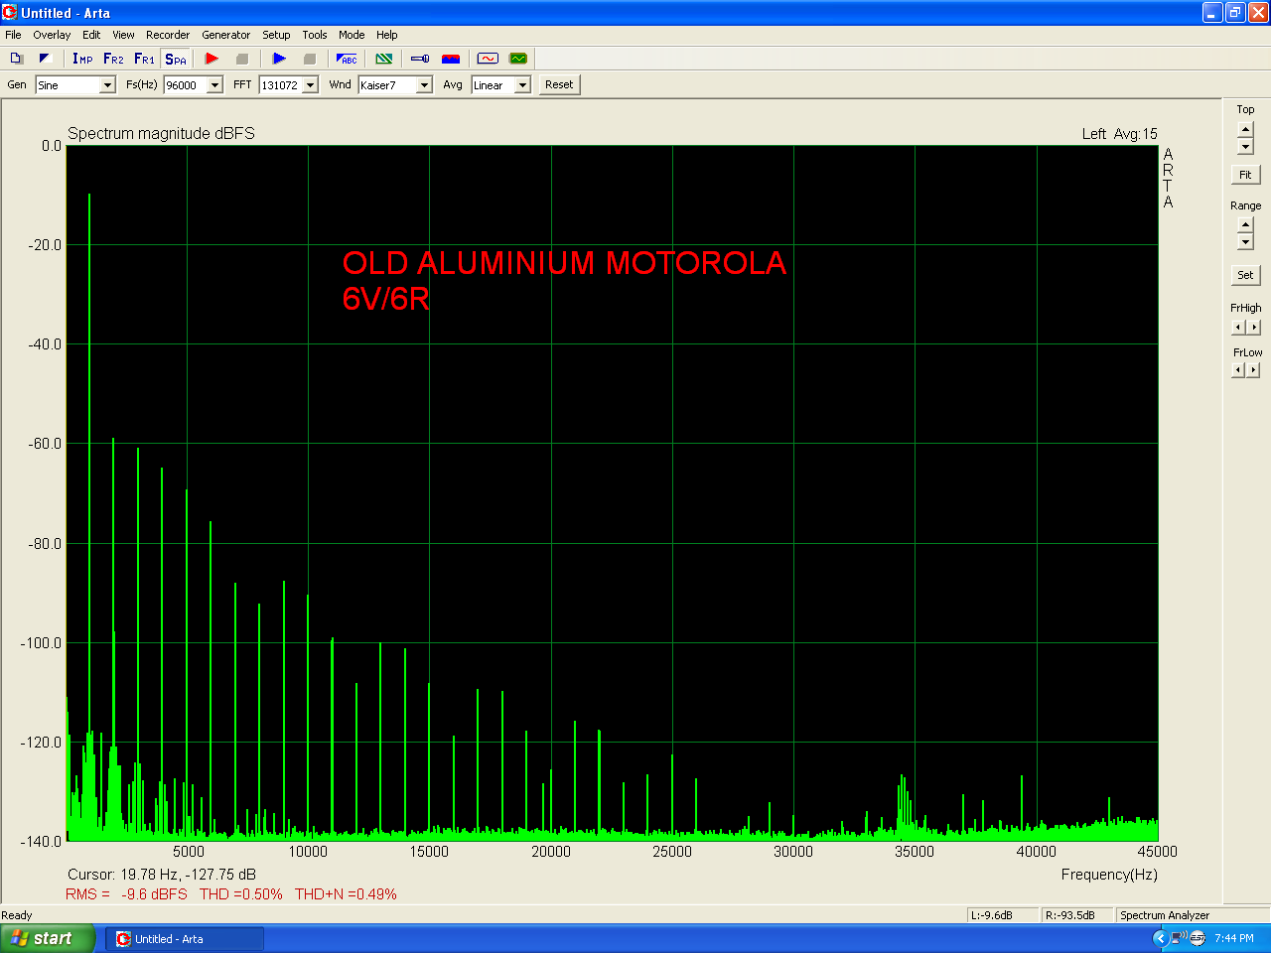Screen dimensions: 1271x953
Task: Open the Edit menu
Action: pos(91,35)
